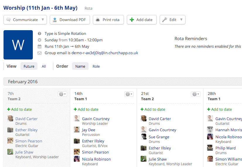This screenshot has width=242, height=167.
Task: Open gear menu for 7th Team 2
Action: click(62, 94)
